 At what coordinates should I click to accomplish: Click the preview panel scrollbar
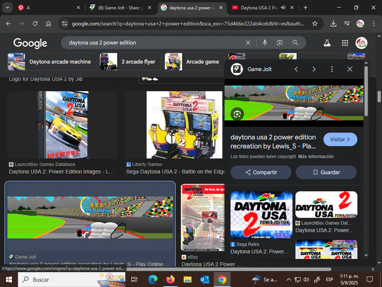tap(366, 91)
